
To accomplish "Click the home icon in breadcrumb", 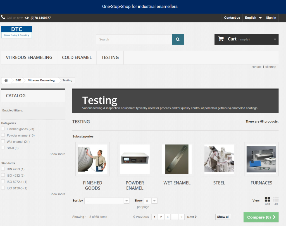I will [6, 80].
